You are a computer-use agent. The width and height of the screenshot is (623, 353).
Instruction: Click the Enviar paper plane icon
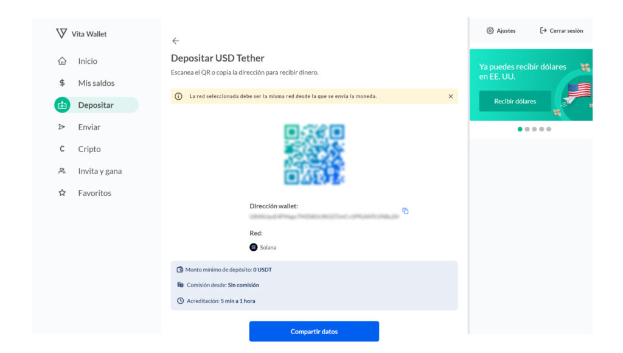click(61, 127)
